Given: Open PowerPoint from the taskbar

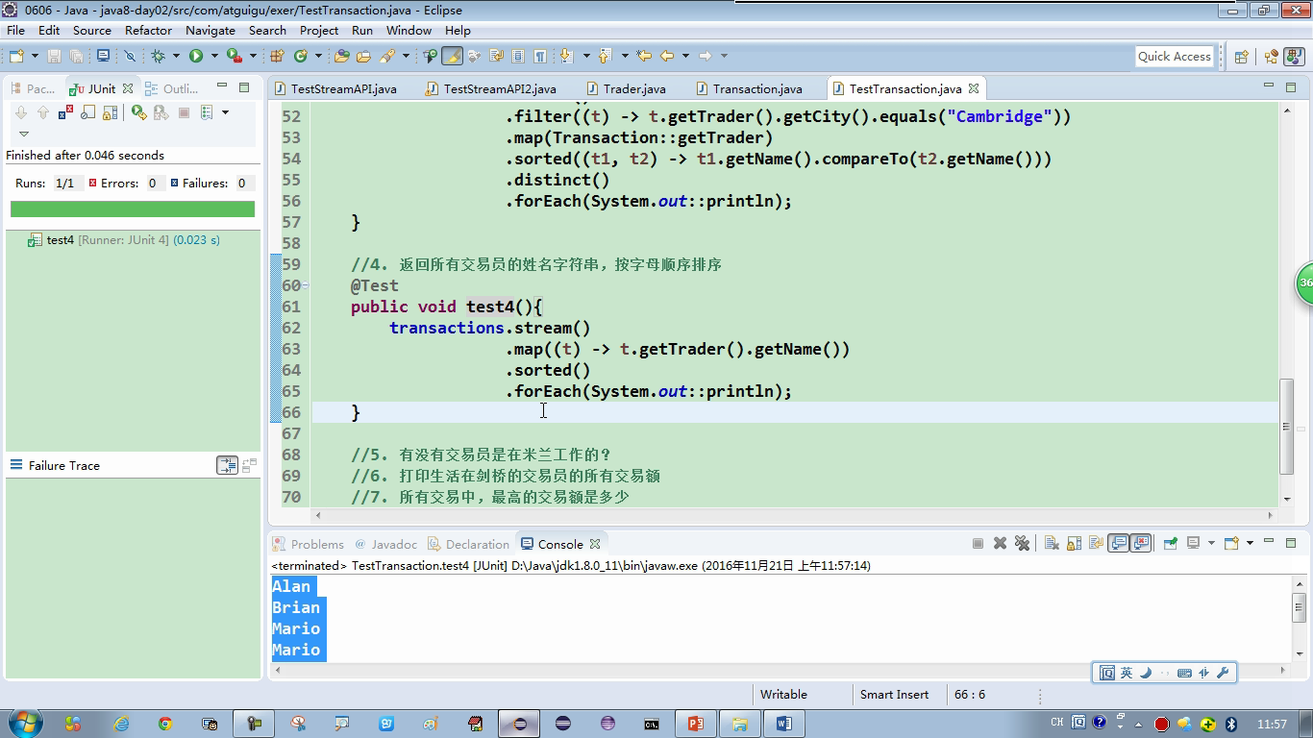Looking at the screenshot, I should pos(695,724).
